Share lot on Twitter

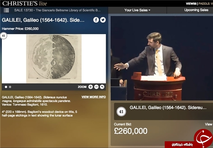coord(103,20)
